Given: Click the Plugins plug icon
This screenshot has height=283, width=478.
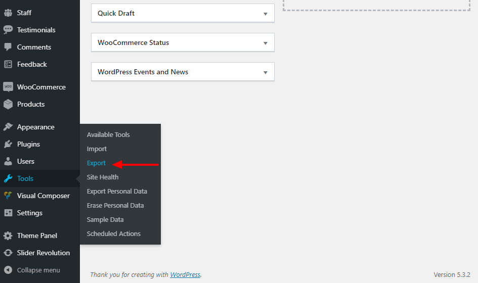Looking at the screenshot, I should coord(8,144).
